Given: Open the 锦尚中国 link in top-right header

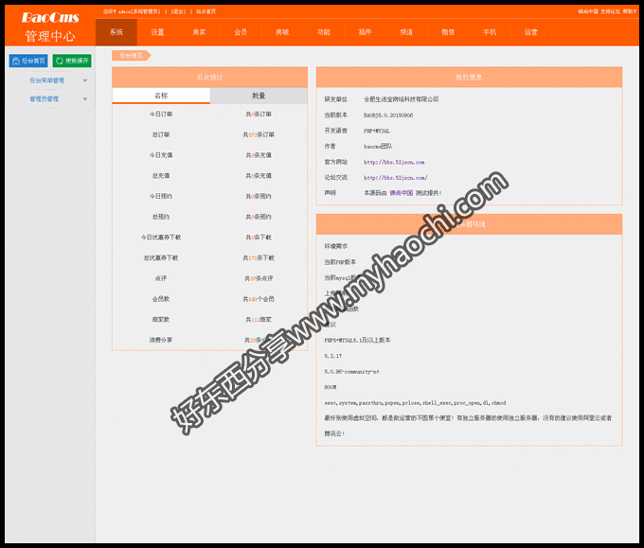Looking at the screenshot, I should click(x=588, y=11).
